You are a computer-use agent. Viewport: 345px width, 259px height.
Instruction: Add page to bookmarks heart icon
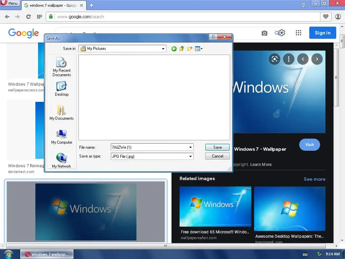pos(326,17)
